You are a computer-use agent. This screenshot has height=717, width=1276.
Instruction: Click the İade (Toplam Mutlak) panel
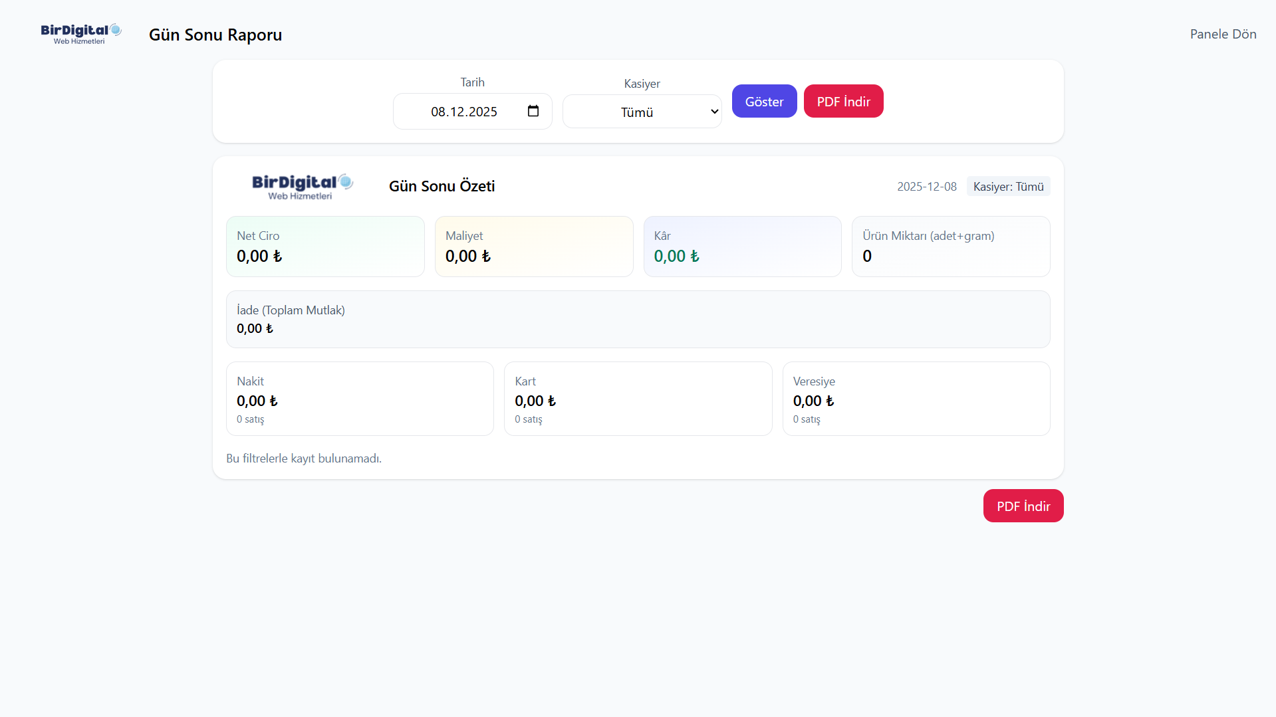638,319
